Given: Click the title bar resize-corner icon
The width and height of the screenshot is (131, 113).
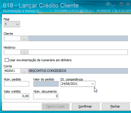Looking at the screenshot, I should [x=108, y=4].
